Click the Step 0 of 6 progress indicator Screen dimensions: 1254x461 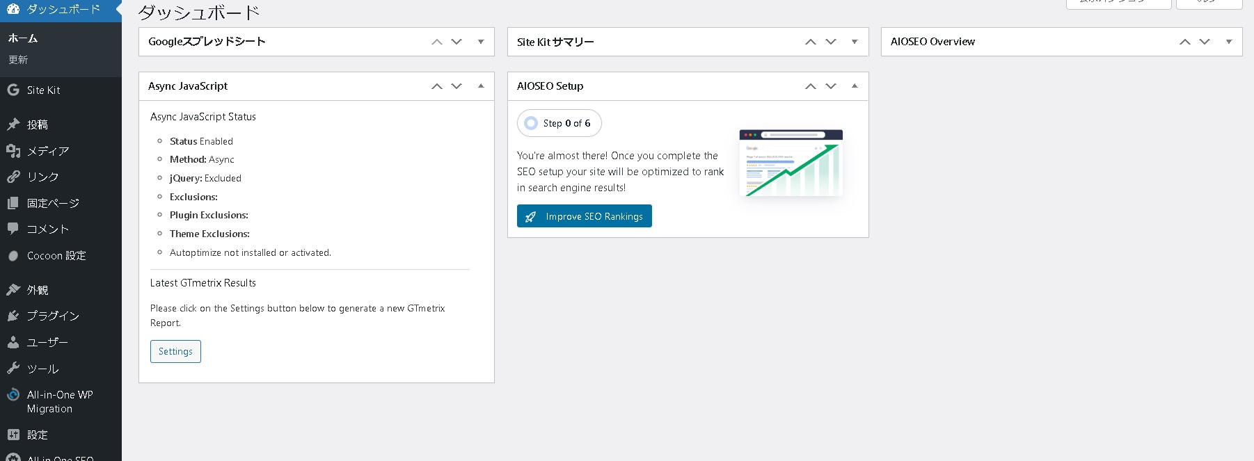click(x=559, y=123)
